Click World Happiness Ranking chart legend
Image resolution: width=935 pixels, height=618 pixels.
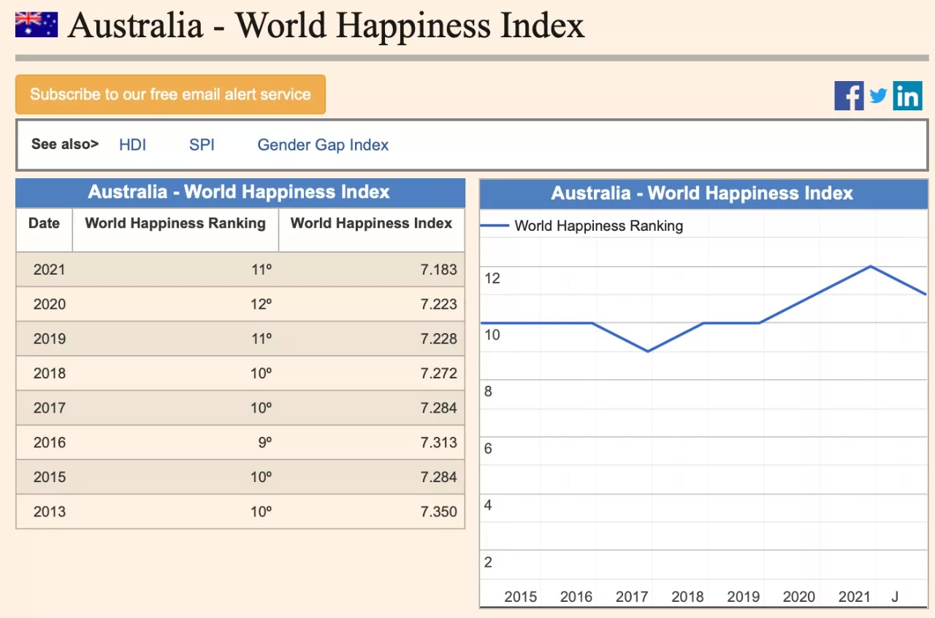581,226
